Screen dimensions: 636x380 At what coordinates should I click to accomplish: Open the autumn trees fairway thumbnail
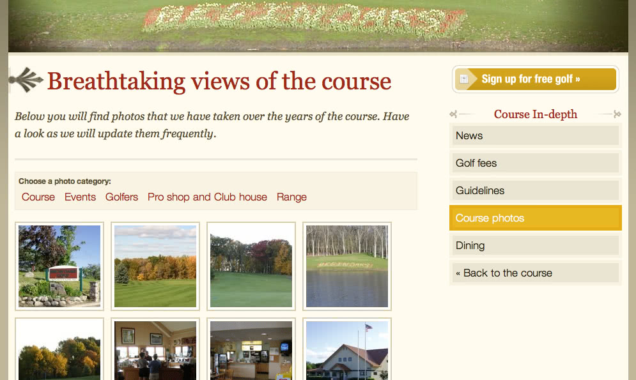[x=155, y=266]
